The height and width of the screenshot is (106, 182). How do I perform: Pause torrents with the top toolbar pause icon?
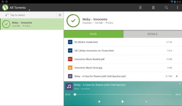pyautogui.click(x=140, y=7)
